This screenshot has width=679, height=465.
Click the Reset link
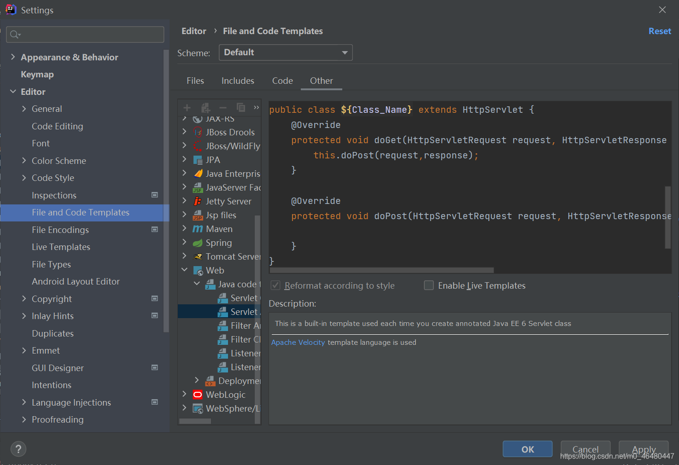tap(660, 31)
